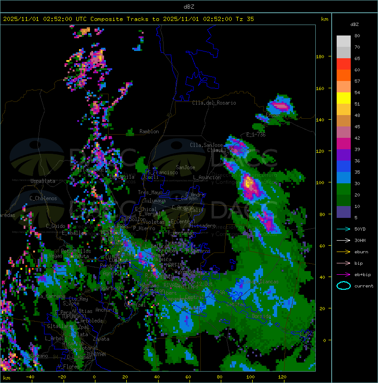
Task: Select the tan 45-48 dBZ swatch
Action: tap(343, 121)
